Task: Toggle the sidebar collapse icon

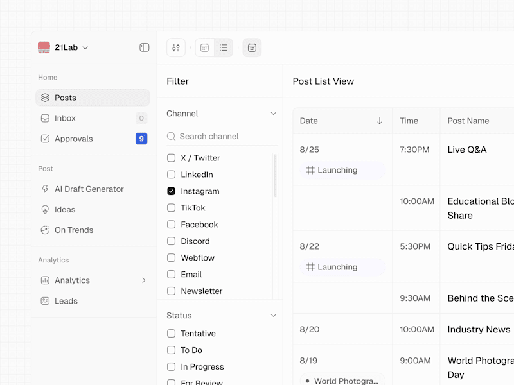Action: [145, 47]
